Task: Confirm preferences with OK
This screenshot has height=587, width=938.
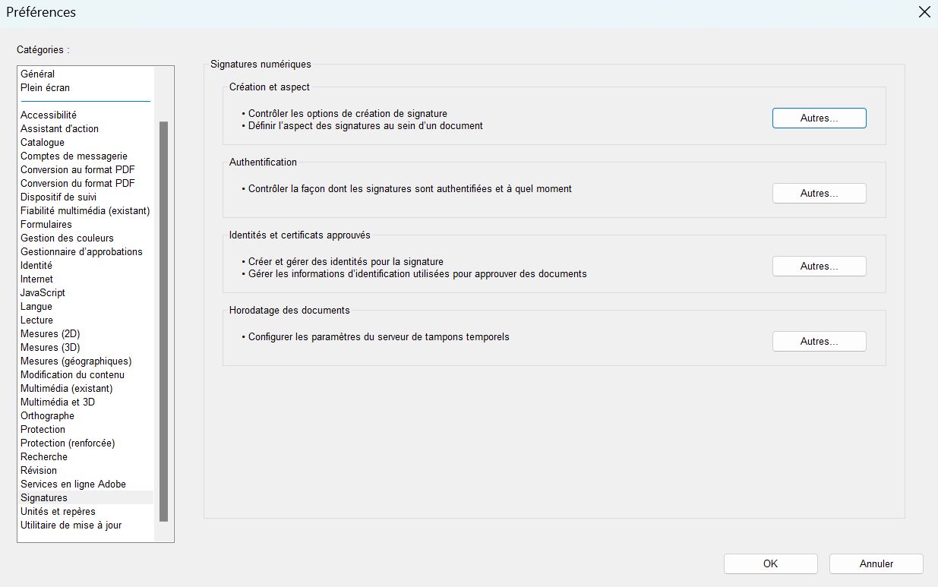Action: (770, 563)
